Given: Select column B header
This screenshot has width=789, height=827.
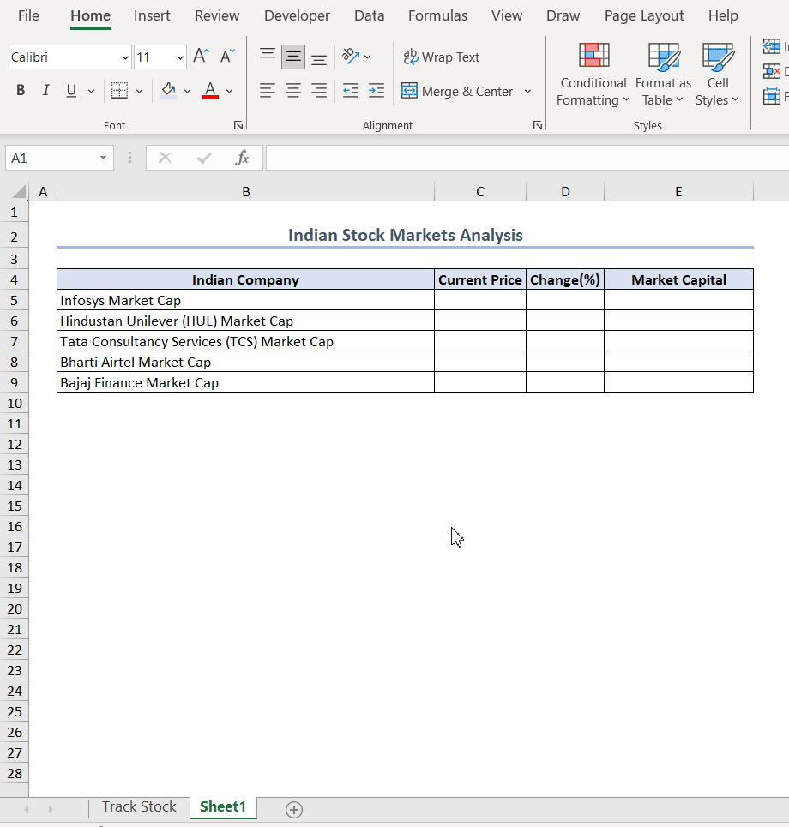Looking at the screenshot, I should [x=246, y=191].
